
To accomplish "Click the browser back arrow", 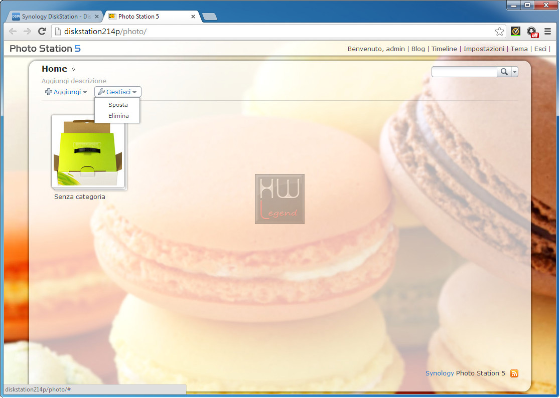I will point(13,32).
